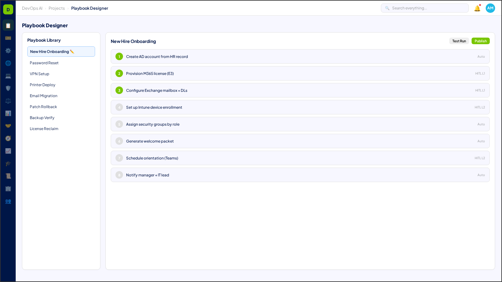Select the Password Reset playbook
Screen dimensions: 502x282
(x=44, y=63)
